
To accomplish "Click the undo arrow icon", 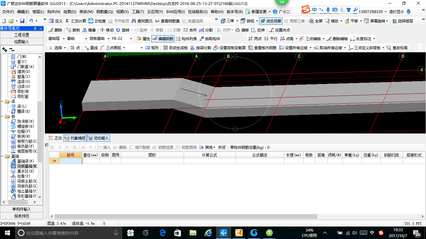I will click(31, 21).
